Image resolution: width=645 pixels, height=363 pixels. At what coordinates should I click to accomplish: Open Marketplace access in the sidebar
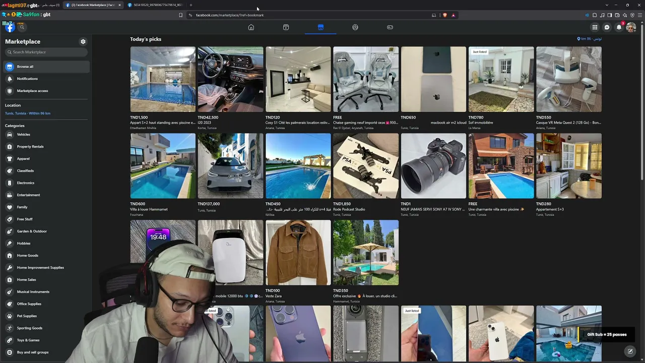[x=46, y=91]
